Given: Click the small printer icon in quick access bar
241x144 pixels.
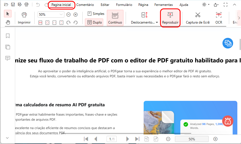Looking at the screenshot, I should (x=26, y=4).
